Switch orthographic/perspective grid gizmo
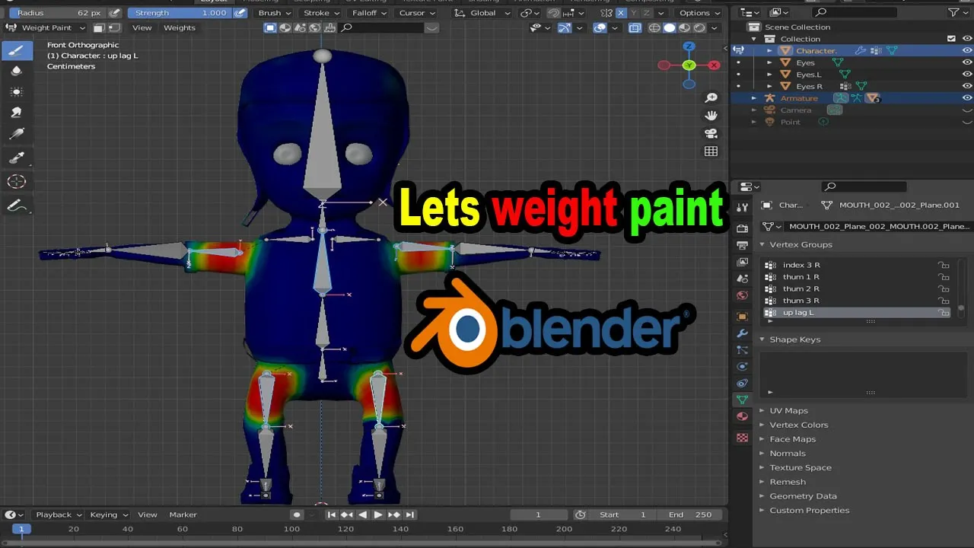974x548 pixels. click(x=711, y=151)
